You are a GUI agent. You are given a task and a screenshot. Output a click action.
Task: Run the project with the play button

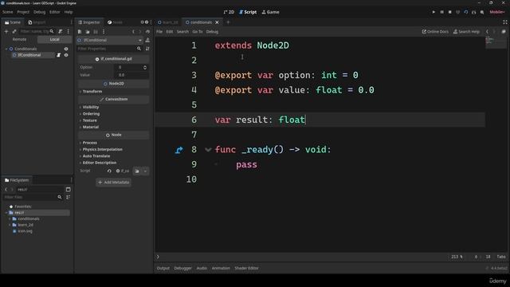click(x=433, y=12)
